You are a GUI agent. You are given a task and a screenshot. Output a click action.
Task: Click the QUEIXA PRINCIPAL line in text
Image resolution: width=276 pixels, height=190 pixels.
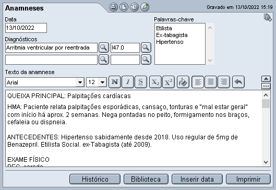coord(69,96)
